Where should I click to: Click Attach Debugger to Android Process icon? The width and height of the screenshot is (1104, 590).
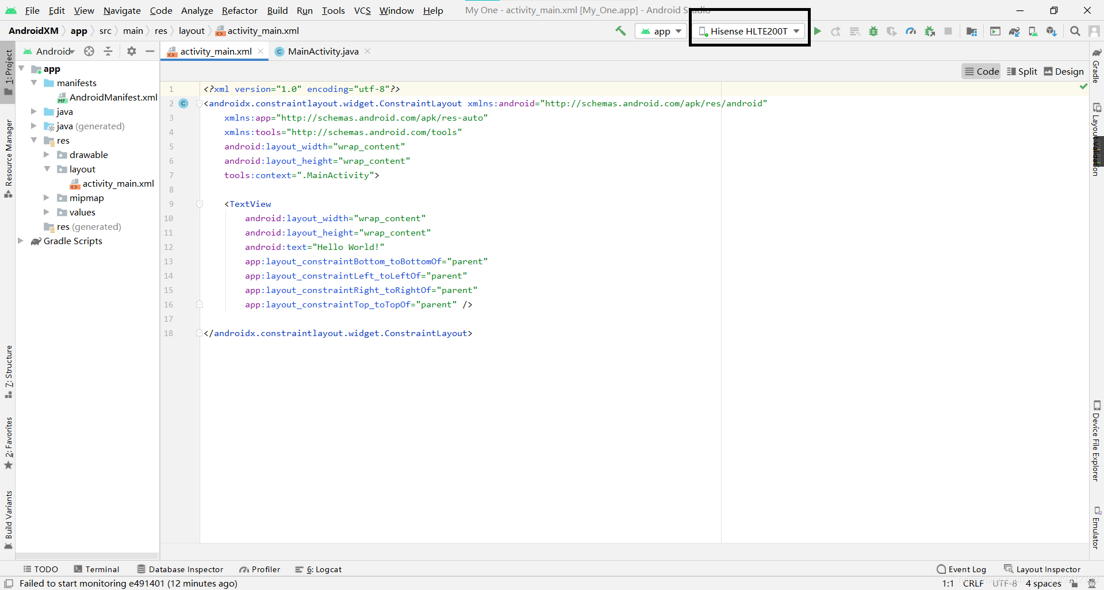pos(930,31)
